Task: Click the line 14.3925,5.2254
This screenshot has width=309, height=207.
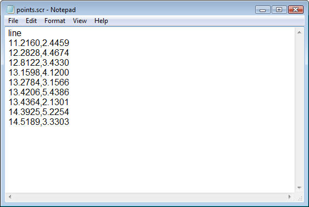Action: point(39,112)
